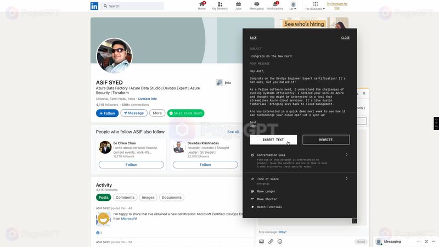439x247 pixels.
Task: Open Asif Syed's profile photo
Action: tap(114, 56)
